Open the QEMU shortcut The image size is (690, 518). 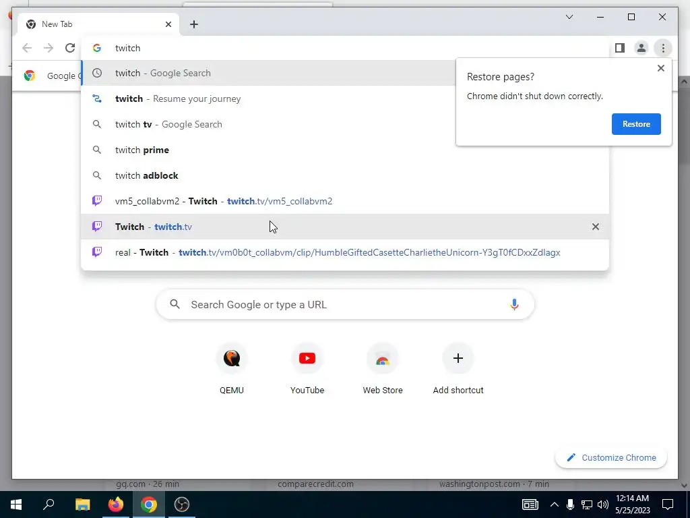coord(232,369)
